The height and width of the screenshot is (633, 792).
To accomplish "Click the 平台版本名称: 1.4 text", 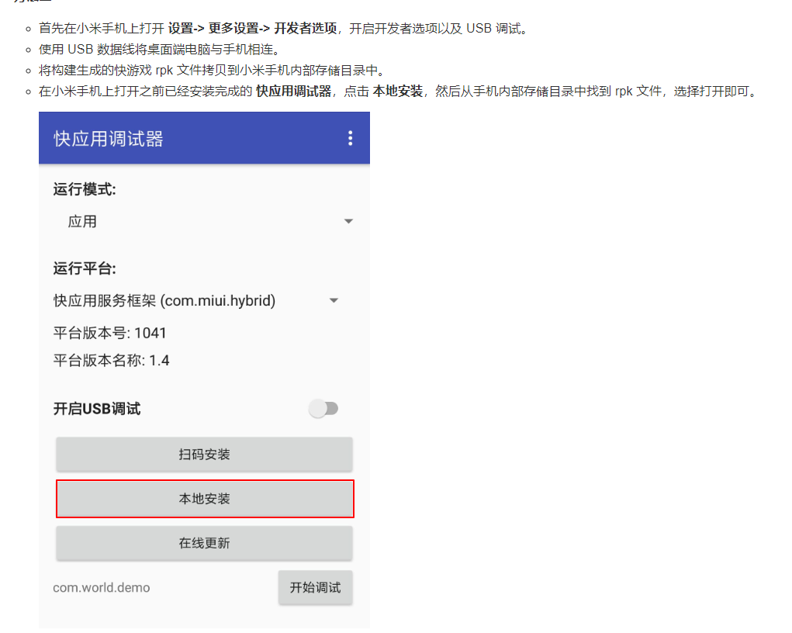I will pos(111,360).
